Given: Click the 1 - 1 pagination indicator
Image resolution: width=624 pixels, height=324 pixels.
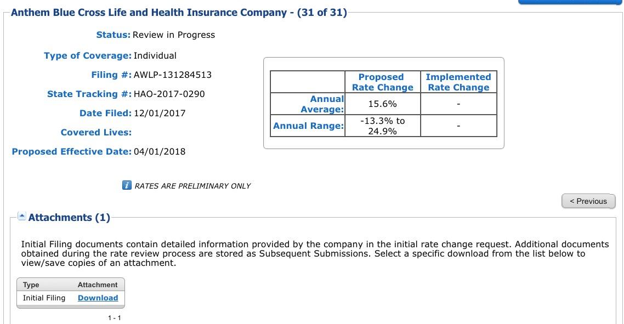Looking at the screenshot, I should (115, 318).
